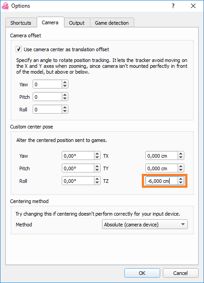
Task: Click the question mark help icon
Action: pyautogui.click(x=173, y=6)
